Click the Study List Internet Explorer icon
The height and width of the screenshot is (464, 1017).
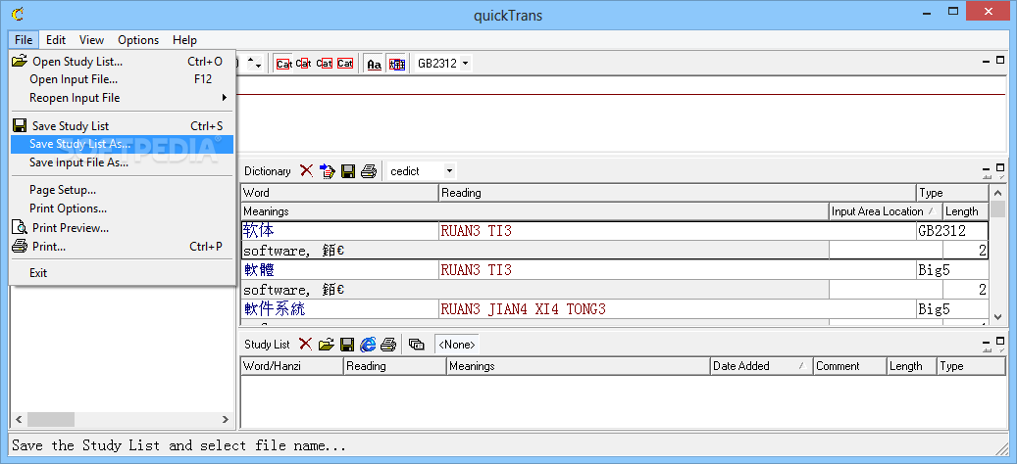click(368, 345)
